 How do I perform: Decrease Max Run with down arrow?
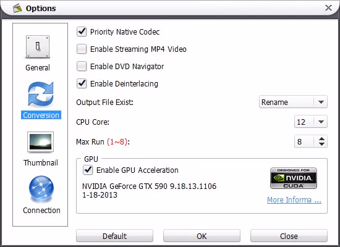pos(322,144)
